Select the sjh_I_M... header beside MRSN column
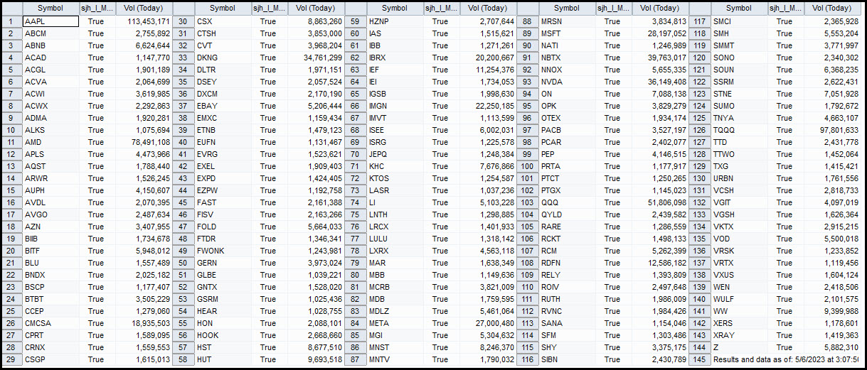This screenshot has width=867, height=370. pyautogui.click(x=612, y=9)
